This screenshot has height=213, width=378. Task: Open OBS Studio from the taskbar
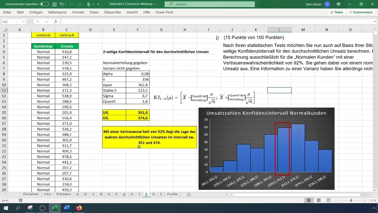(43, 208)
